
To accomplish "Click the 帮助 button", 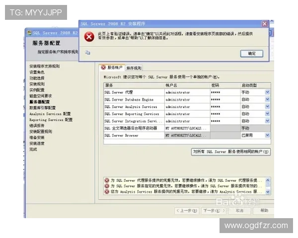I will [264, 210].
